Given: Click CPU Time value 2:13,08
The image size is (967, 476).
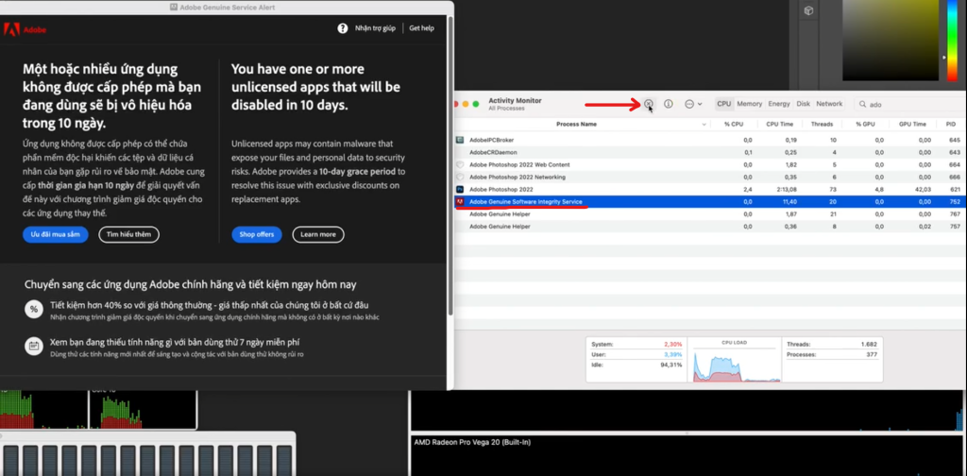Looking at the screenshot, I should pos(786,189).
